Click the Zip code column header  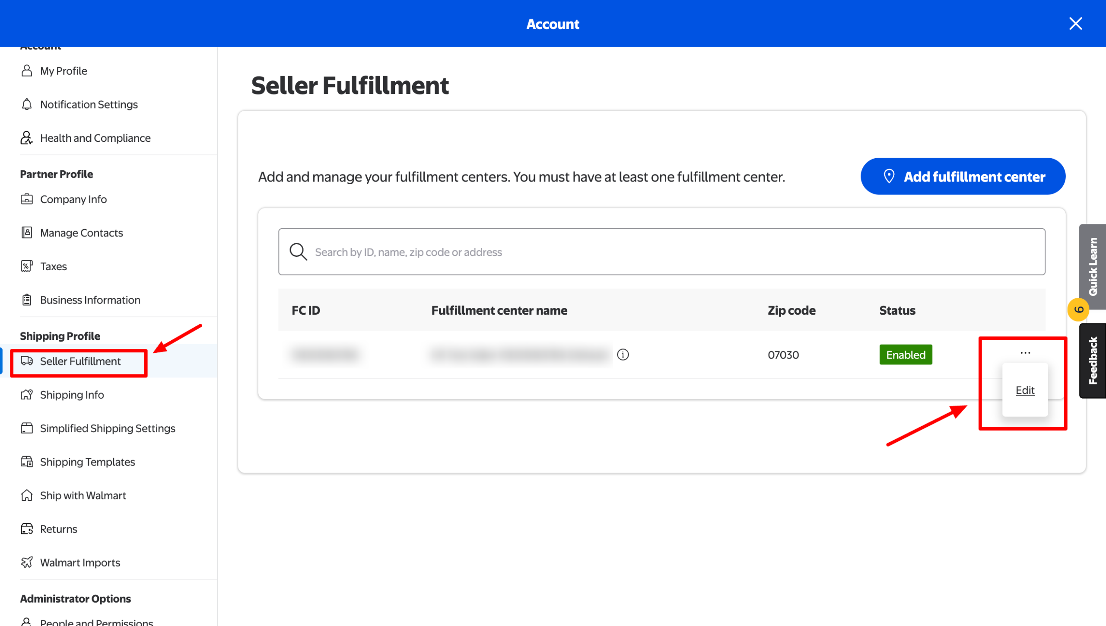coord(792,310)
